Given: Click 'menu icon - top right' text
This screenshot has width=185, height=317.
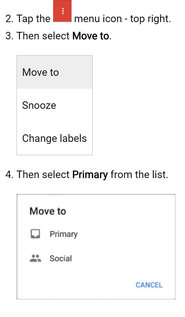Looking at the screenshot, I should click(123, 19).
